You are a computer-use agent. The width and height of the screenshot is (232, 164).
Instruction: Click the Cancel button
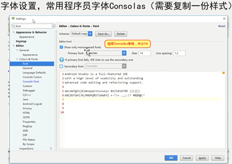point(187,158)
